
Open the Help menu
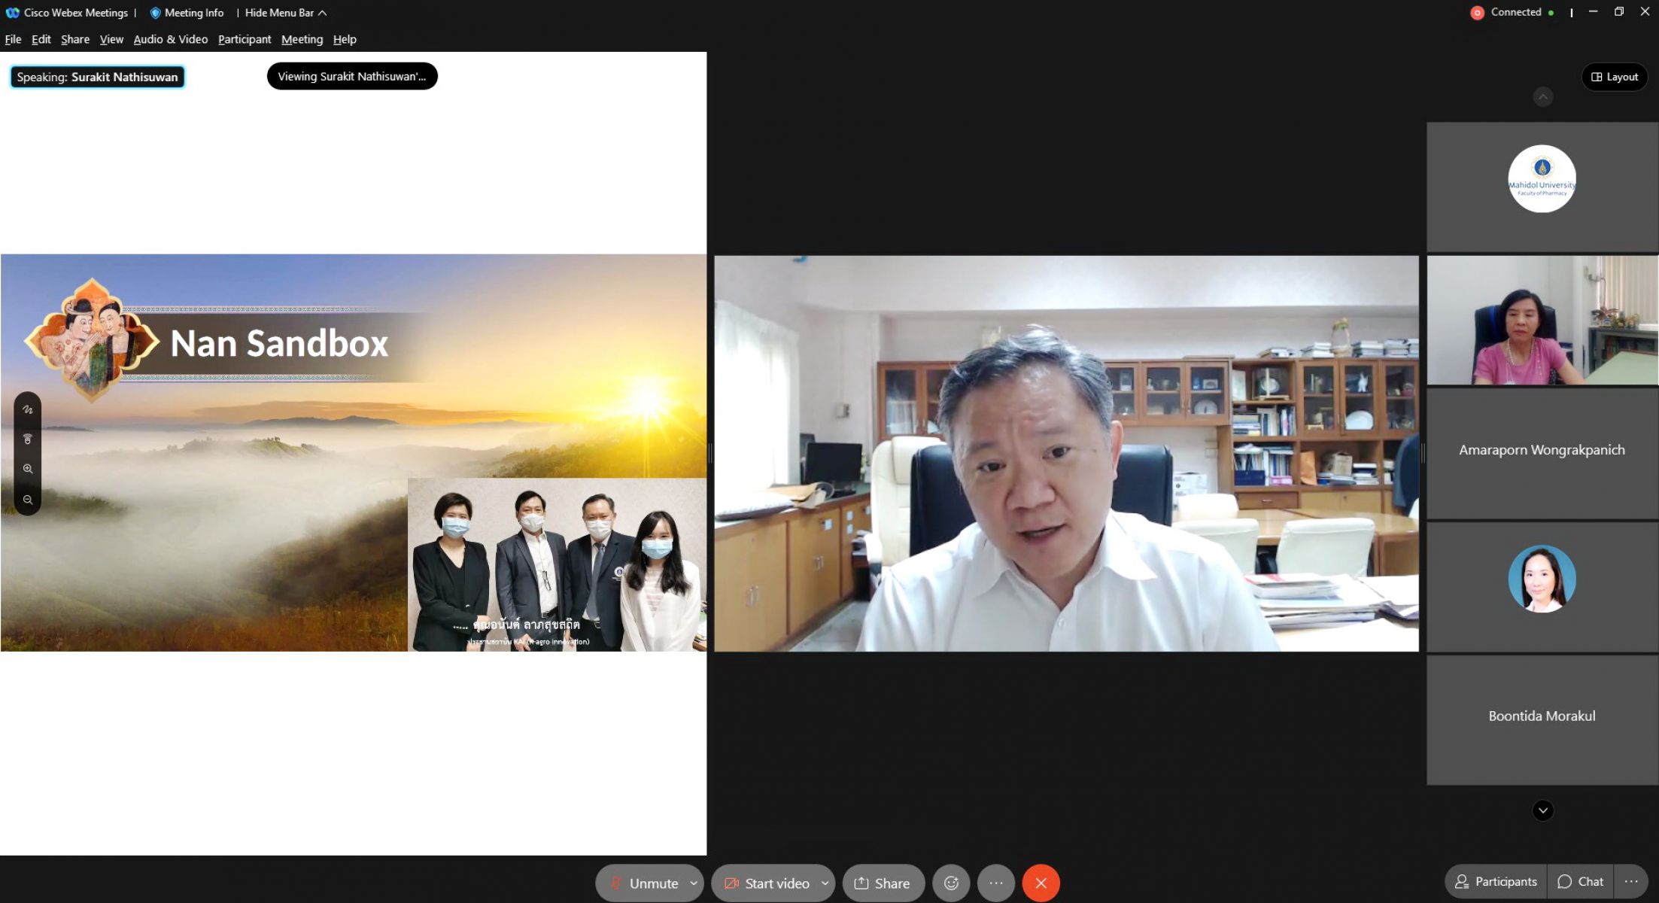click(x=345, y=39)
